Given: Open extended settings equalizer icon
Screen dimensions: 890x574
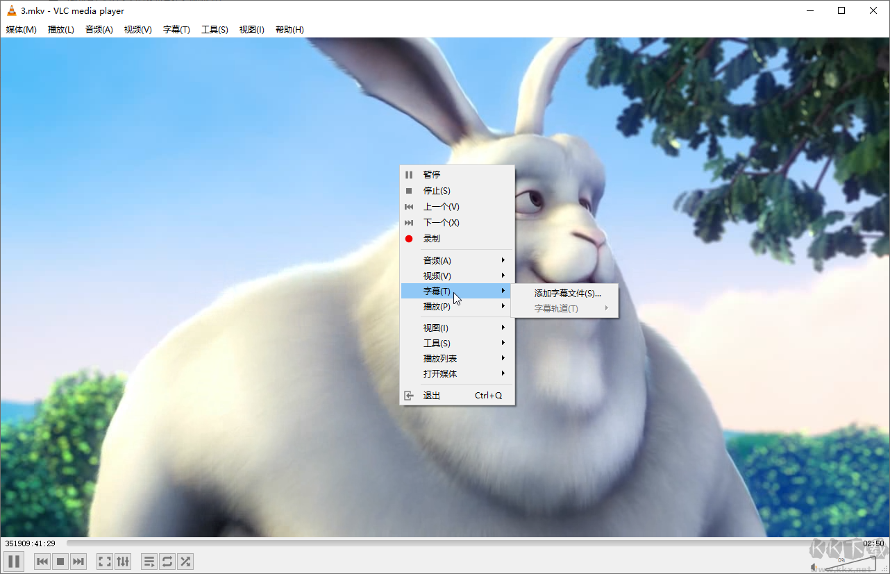Looking at the screenshot, I should tap(123, 561).
